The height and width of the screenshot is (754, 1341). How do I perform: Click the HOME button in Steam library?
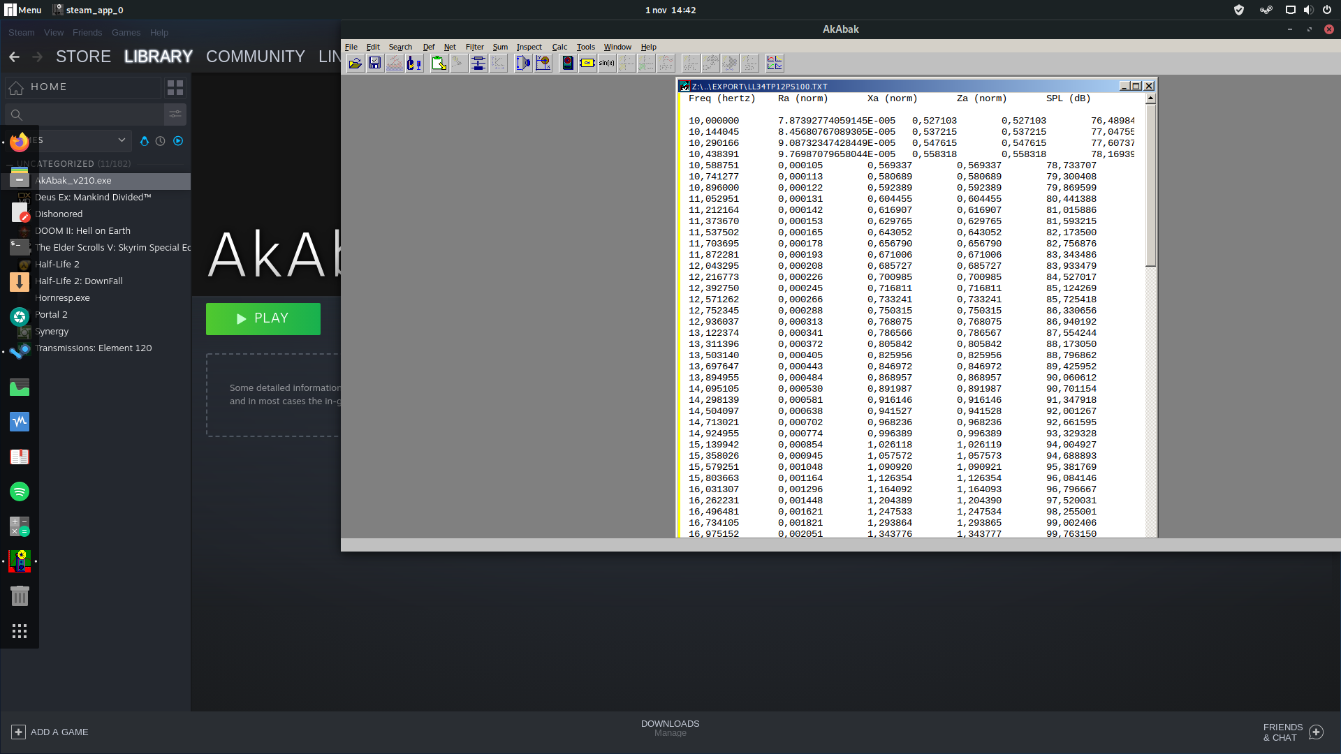(x=83, y=87)
